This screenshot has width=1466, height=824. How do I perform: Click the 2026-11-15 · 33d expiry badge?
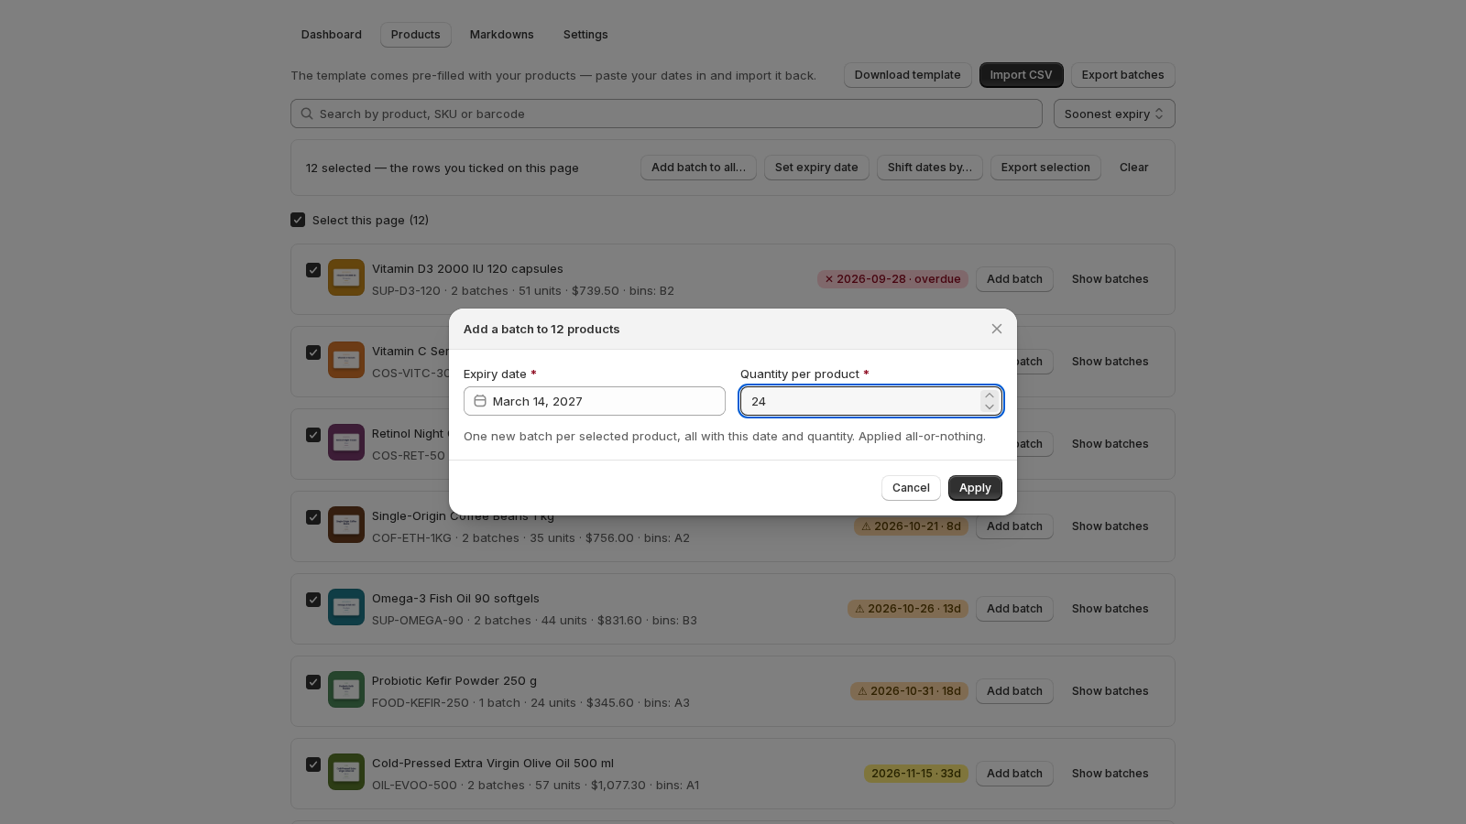pyautogui.click(x=916, y=774)
